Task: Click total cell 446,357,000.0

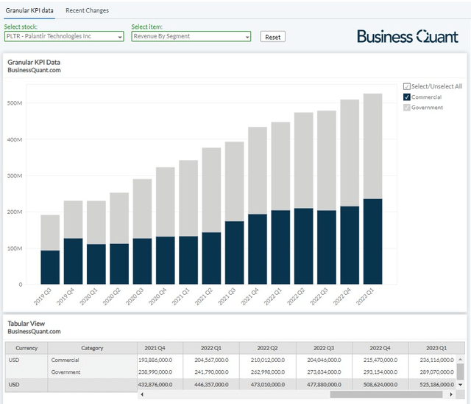Action: [x=211, y=385]
